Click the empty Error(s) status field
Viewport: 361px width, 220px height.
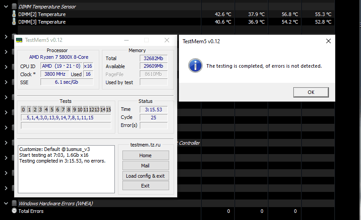(x=153, y=126)
